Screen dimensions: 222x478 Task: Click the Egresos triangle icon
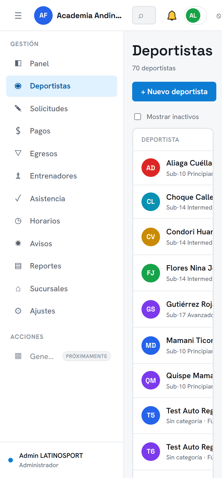(x=18, y=153)
